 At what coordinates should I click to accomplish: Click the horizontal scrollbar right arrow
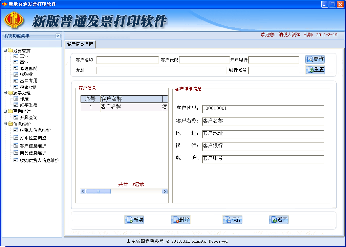[164, 191]
